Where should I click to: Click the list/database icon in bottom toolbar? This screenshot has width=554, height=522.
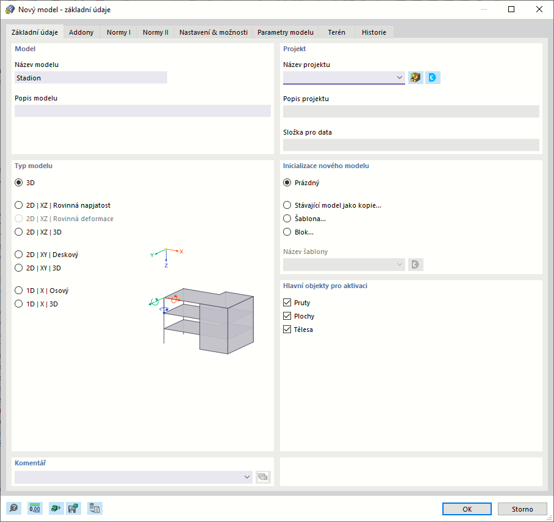[95, 508]
